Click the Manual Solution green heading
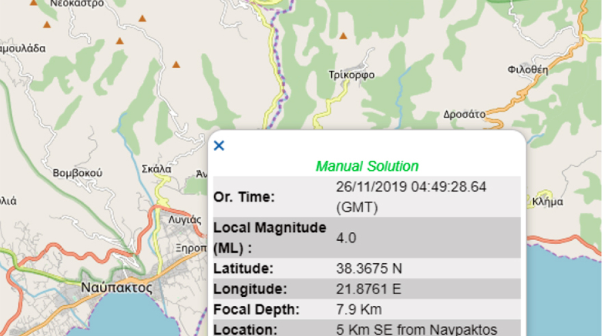The width and height of the screenshot is (602, 336). click(367, 166)
